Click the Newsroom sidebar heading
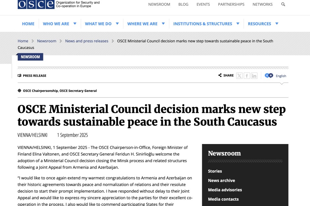This screenshot has height=206, width=310. tap(224, 153)
